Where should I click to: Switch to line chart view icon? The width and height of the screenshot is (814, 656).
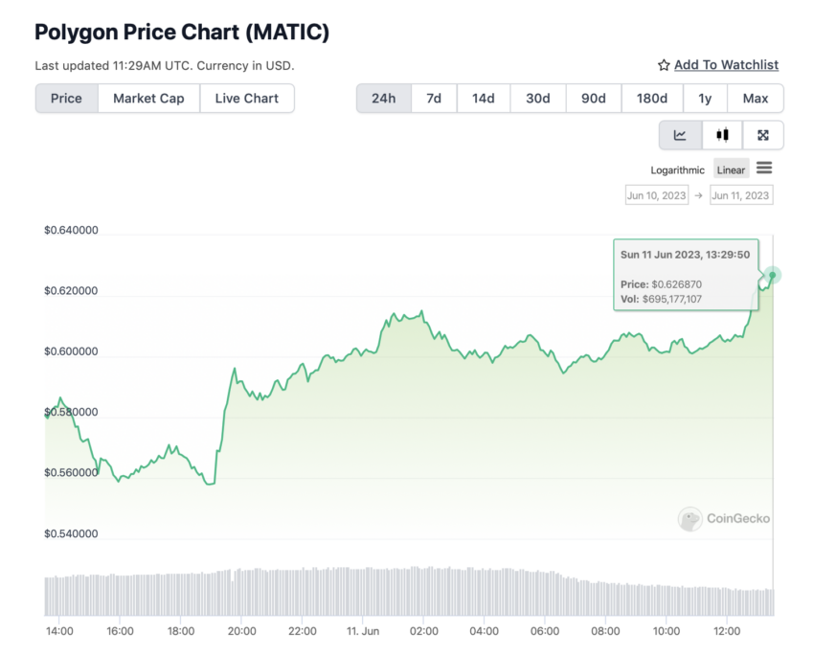pyautogui.click(x=680, y=135)
